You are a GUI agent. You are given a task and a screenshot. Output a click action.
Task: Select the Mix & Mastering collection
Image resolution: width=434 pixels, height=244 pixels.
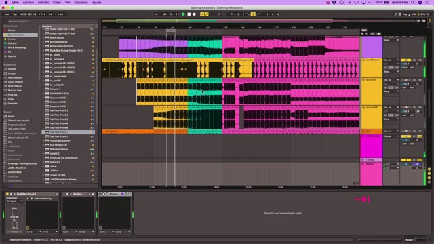[17, 47]
